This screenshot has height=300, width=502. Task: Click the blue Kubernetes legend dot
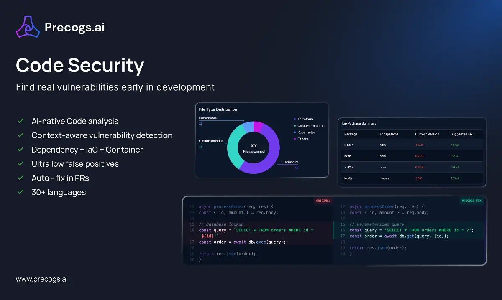click(x=294, y=132)
